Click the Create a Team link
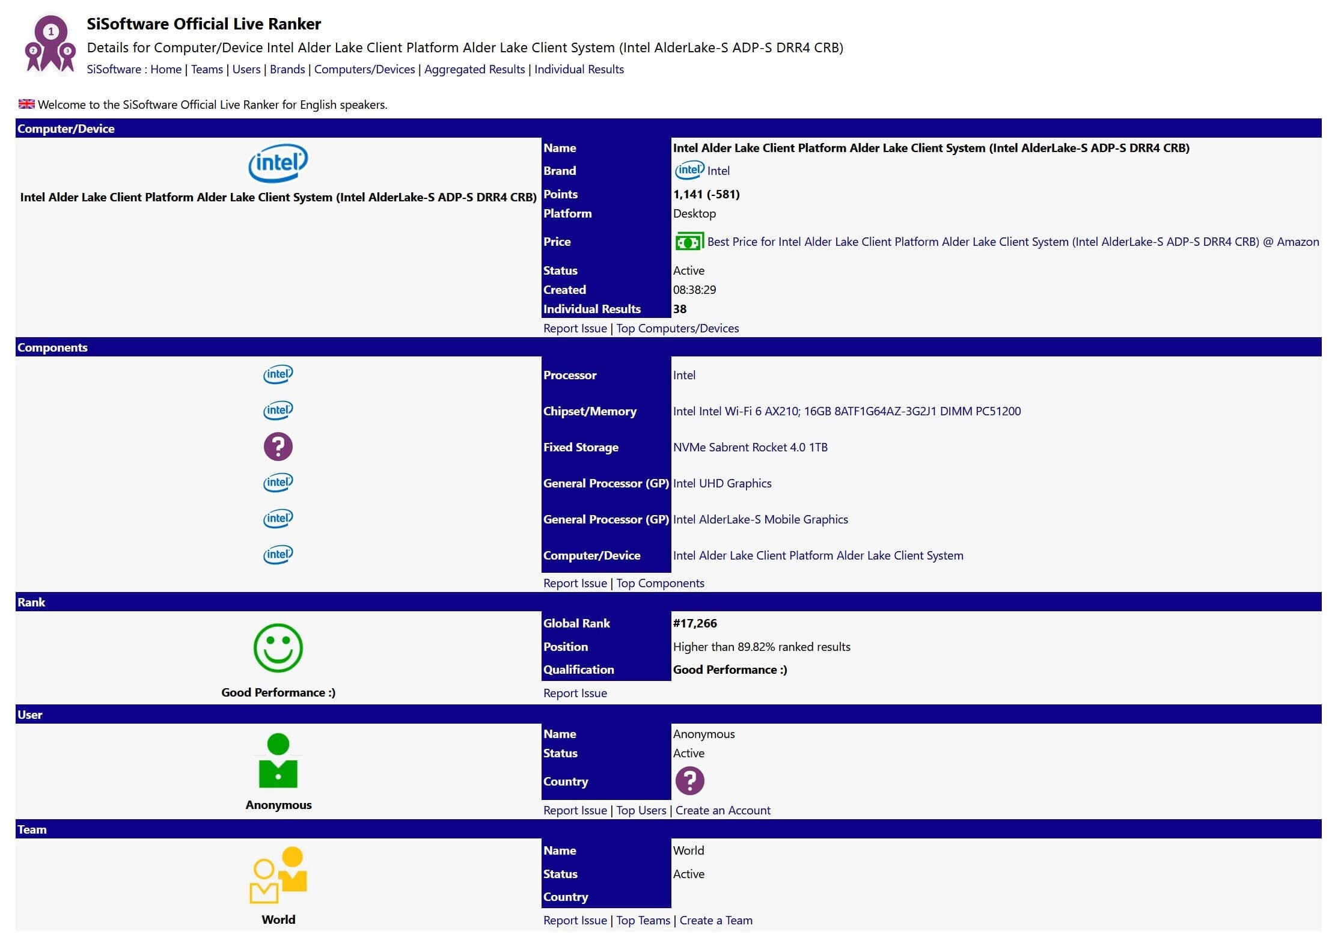 click(715, 920)
